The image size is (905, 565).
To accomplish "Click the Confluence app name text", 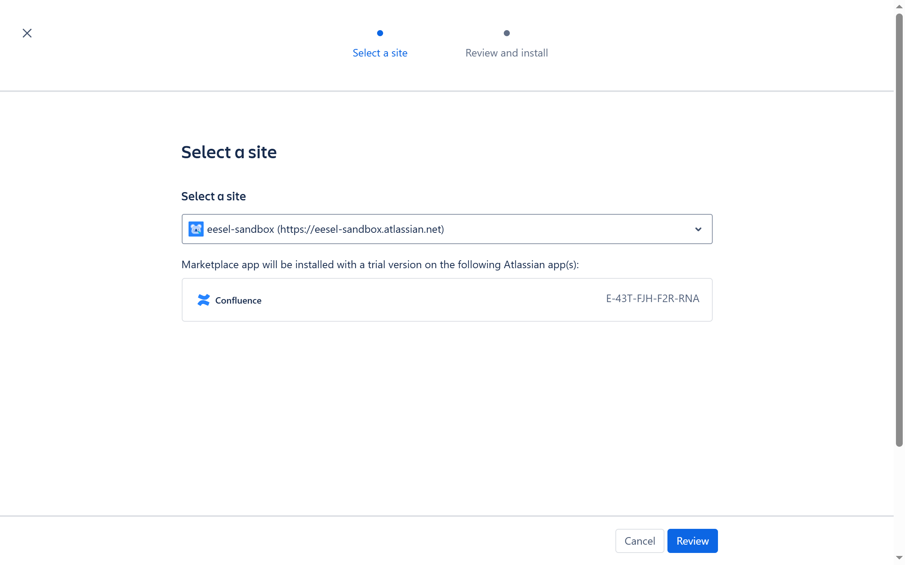I will click(238, 301).
